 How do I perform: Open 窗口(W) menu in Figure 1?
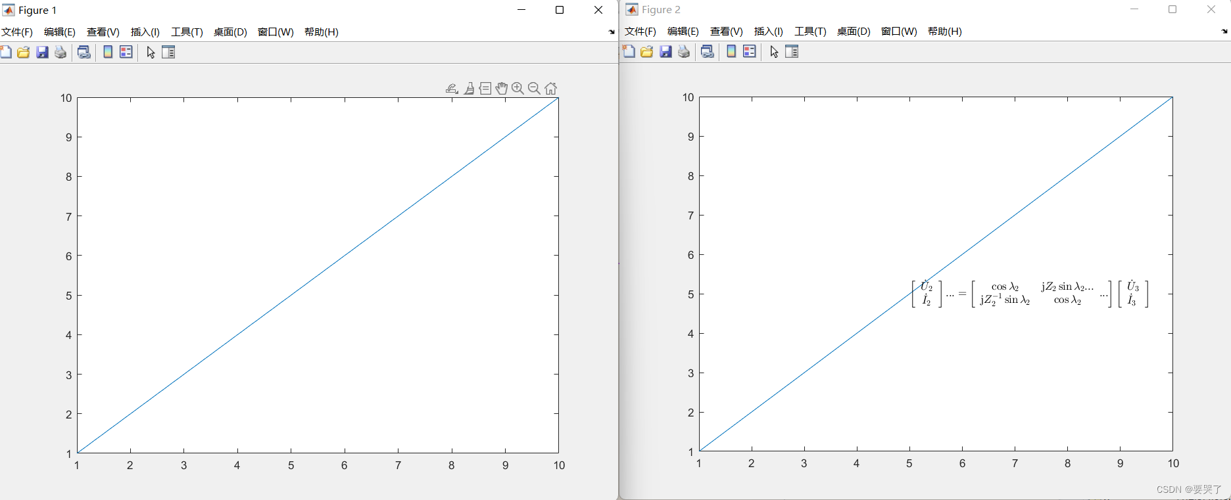[x=276, y=32]
